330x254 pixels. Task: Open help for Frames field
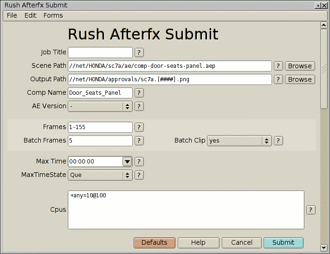tap(139, 127)
